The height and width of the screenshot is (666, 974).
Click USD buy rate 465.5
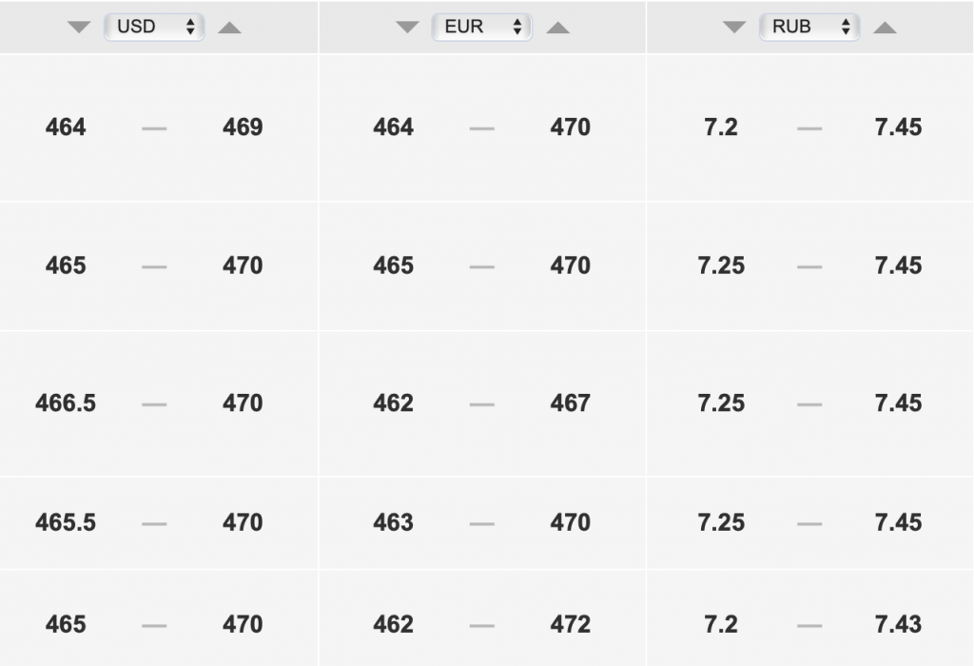tap(66, 522)
